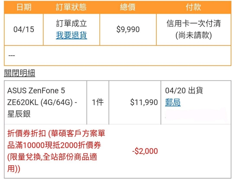This screenshot has height=179, width=234.
Task: Click the ASUS ZenFone 5 product name
Action: 36,90
